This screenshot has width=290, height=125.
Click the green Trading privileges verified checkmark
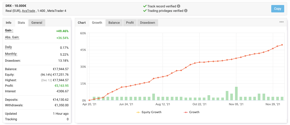coord(145,11)
